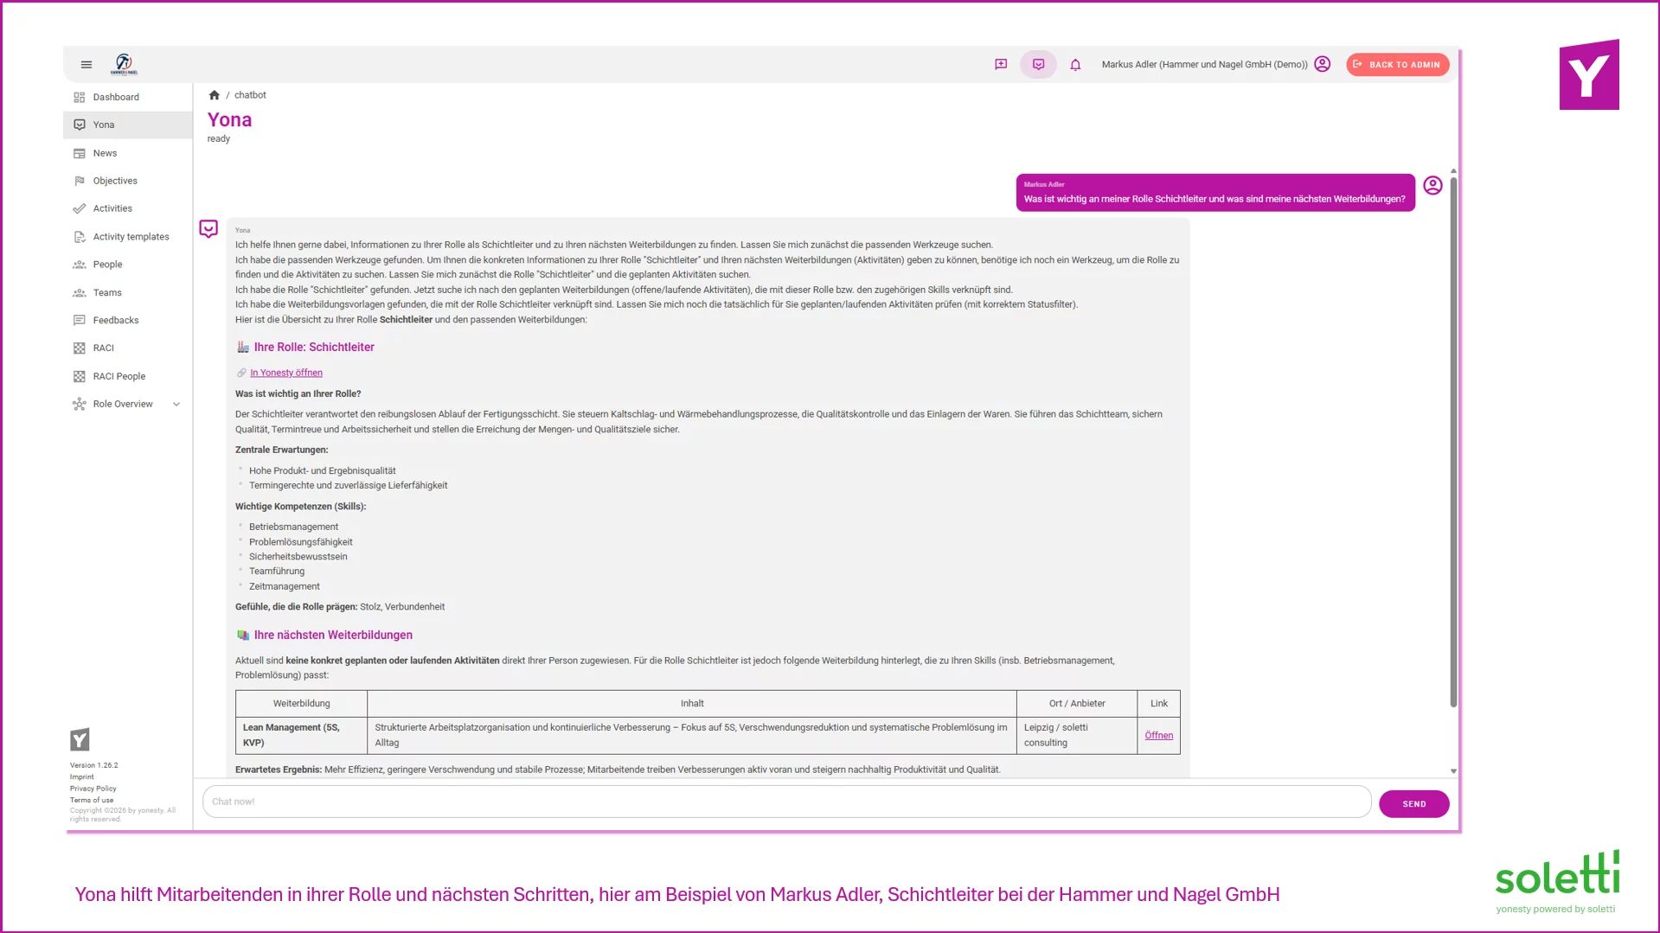The image size is (1660, 933).
Task: Click the 'Teamführung' skill item
Action: [x=277, y=572]
